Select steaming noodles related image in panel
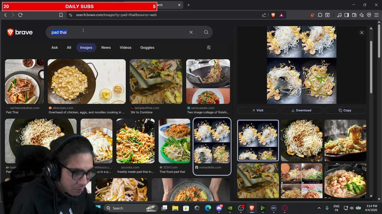This screenshot has width=382, height=214. coord(345,140)
